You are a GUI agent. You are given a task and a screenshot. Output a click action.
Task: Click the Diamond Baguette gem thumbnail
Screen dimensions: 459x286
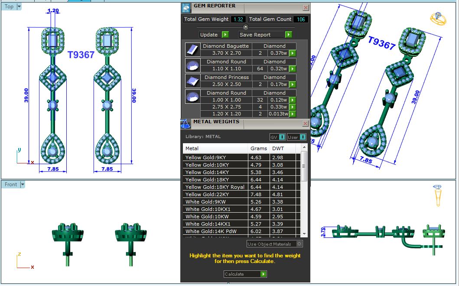click(192, 49)
